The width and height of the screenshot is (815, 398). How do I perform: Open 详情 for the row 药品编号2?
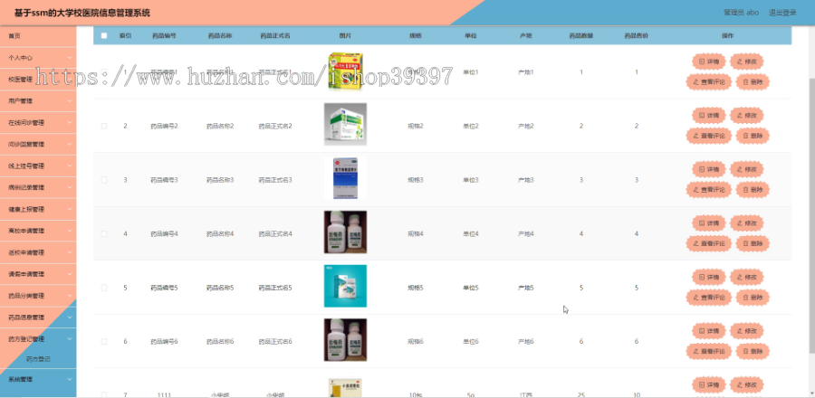tap(708, 115)
